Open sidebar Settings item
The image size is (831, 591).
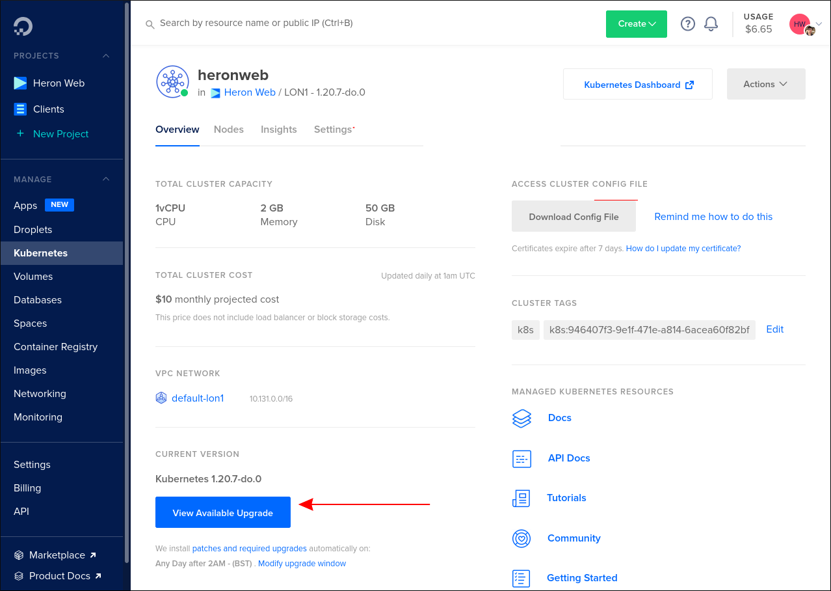click(32, 465)
